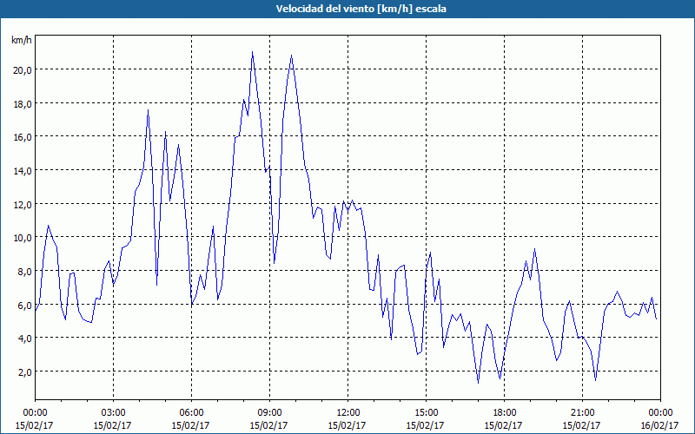Viewport: 695px width, 434px height.
Task: Click the '8,0' y-axis value
Action: point(24,272)
